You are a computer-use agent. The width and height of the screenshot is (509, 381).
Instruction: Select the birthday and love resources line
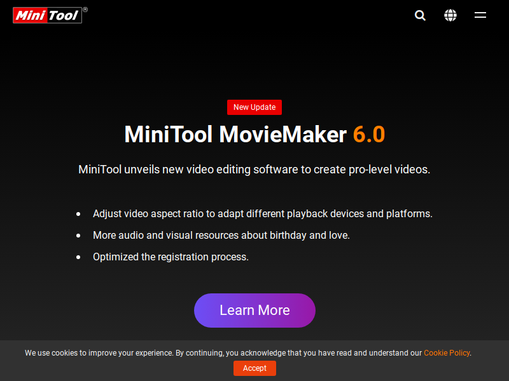221,235
